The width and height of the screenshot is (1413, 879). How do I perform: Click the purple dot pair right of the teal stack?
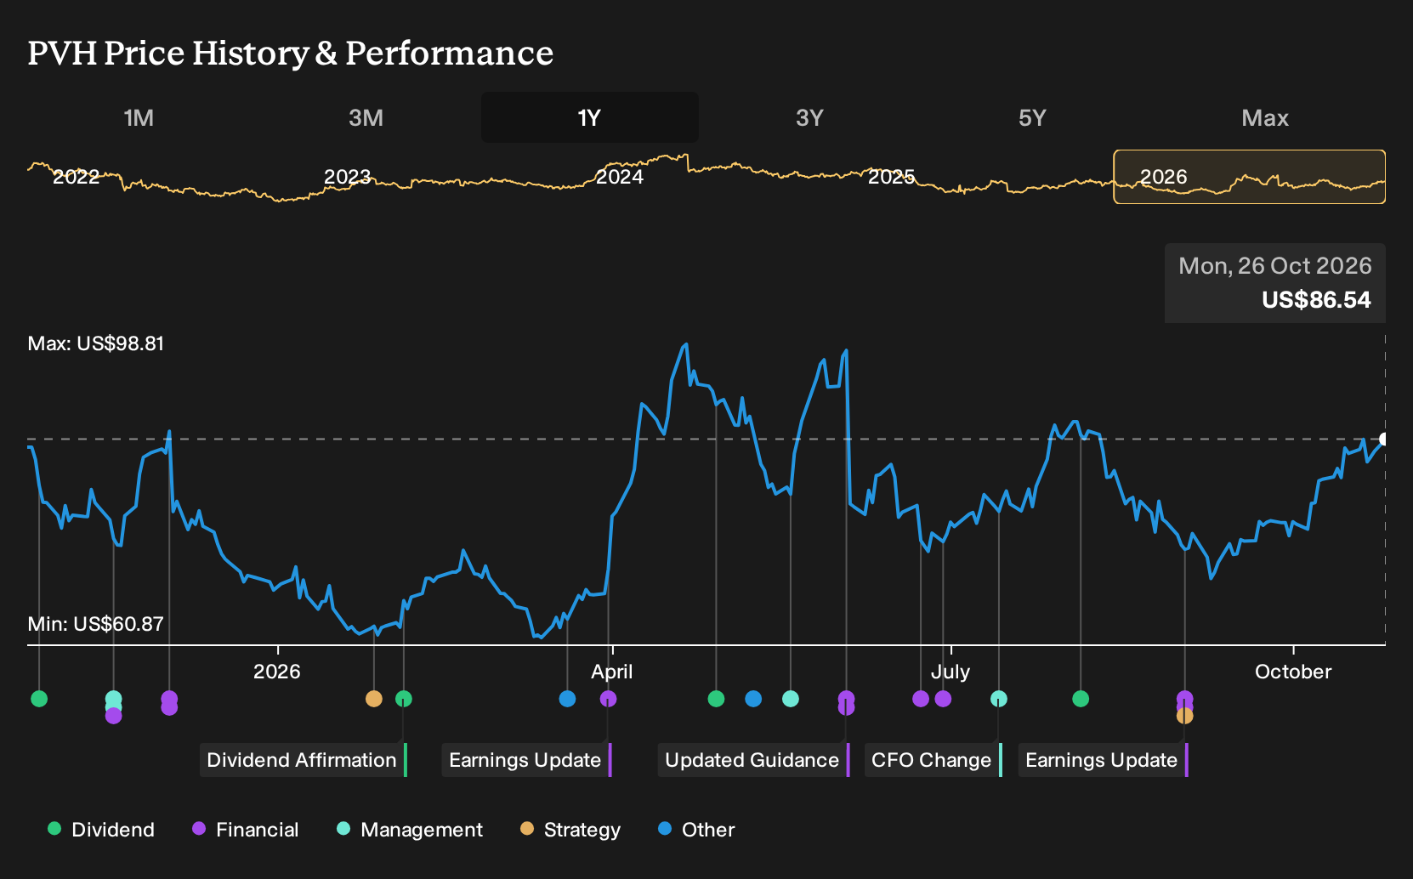169,702
